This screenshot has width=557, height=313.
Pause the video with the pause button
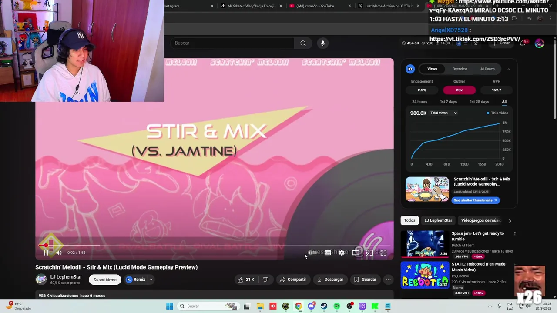coord(46,253)
